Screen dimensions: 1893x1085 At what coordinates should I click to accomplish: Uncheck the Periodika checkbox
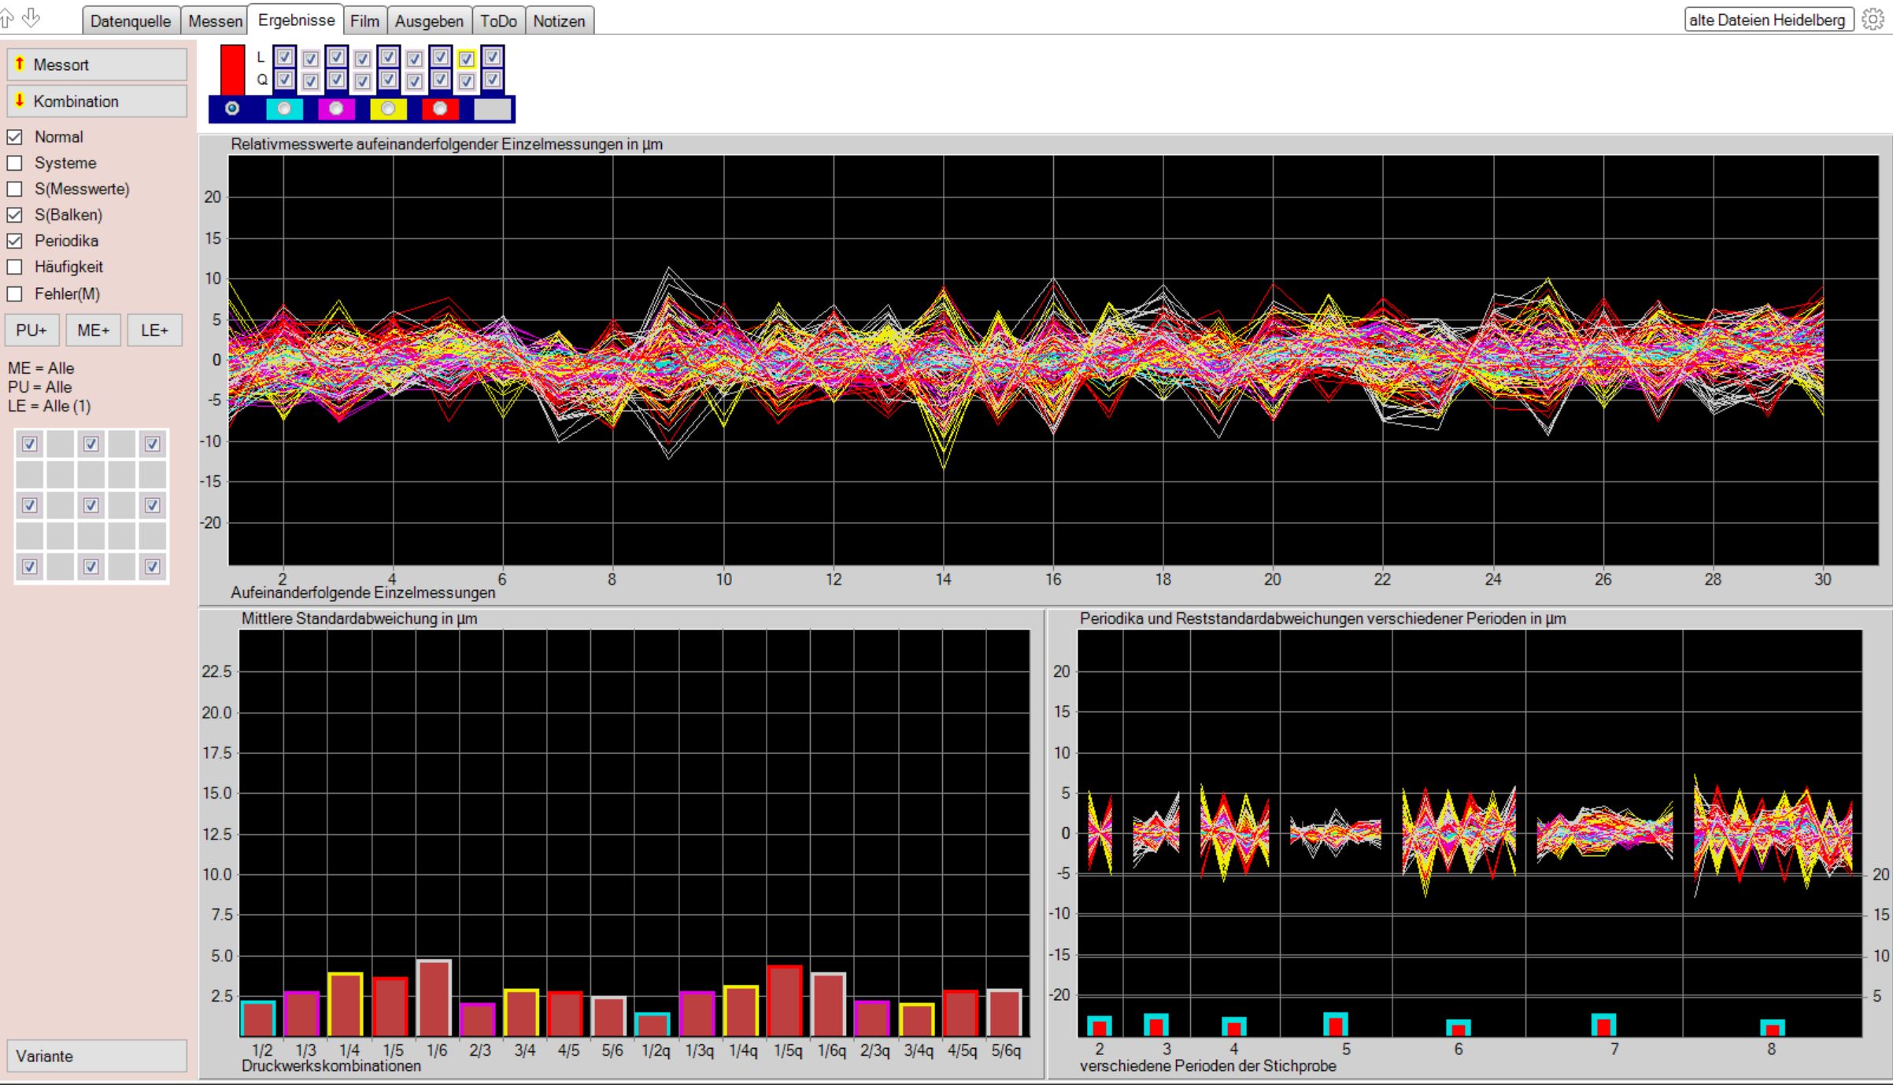(x=14, y=241)
